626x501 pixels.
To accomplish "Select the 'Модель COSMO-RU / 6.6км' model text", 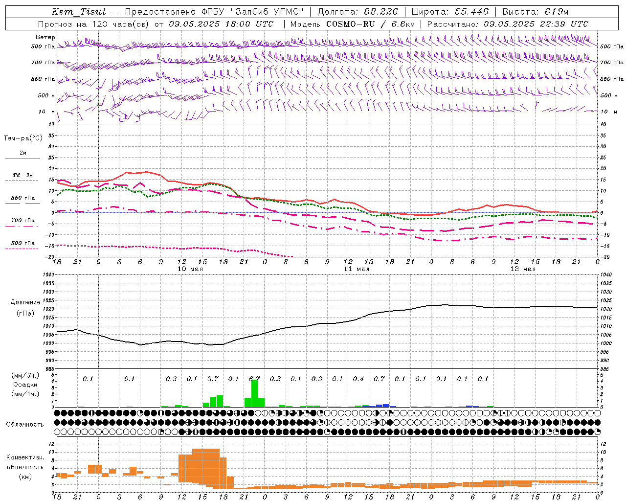I will coord(353,24).
